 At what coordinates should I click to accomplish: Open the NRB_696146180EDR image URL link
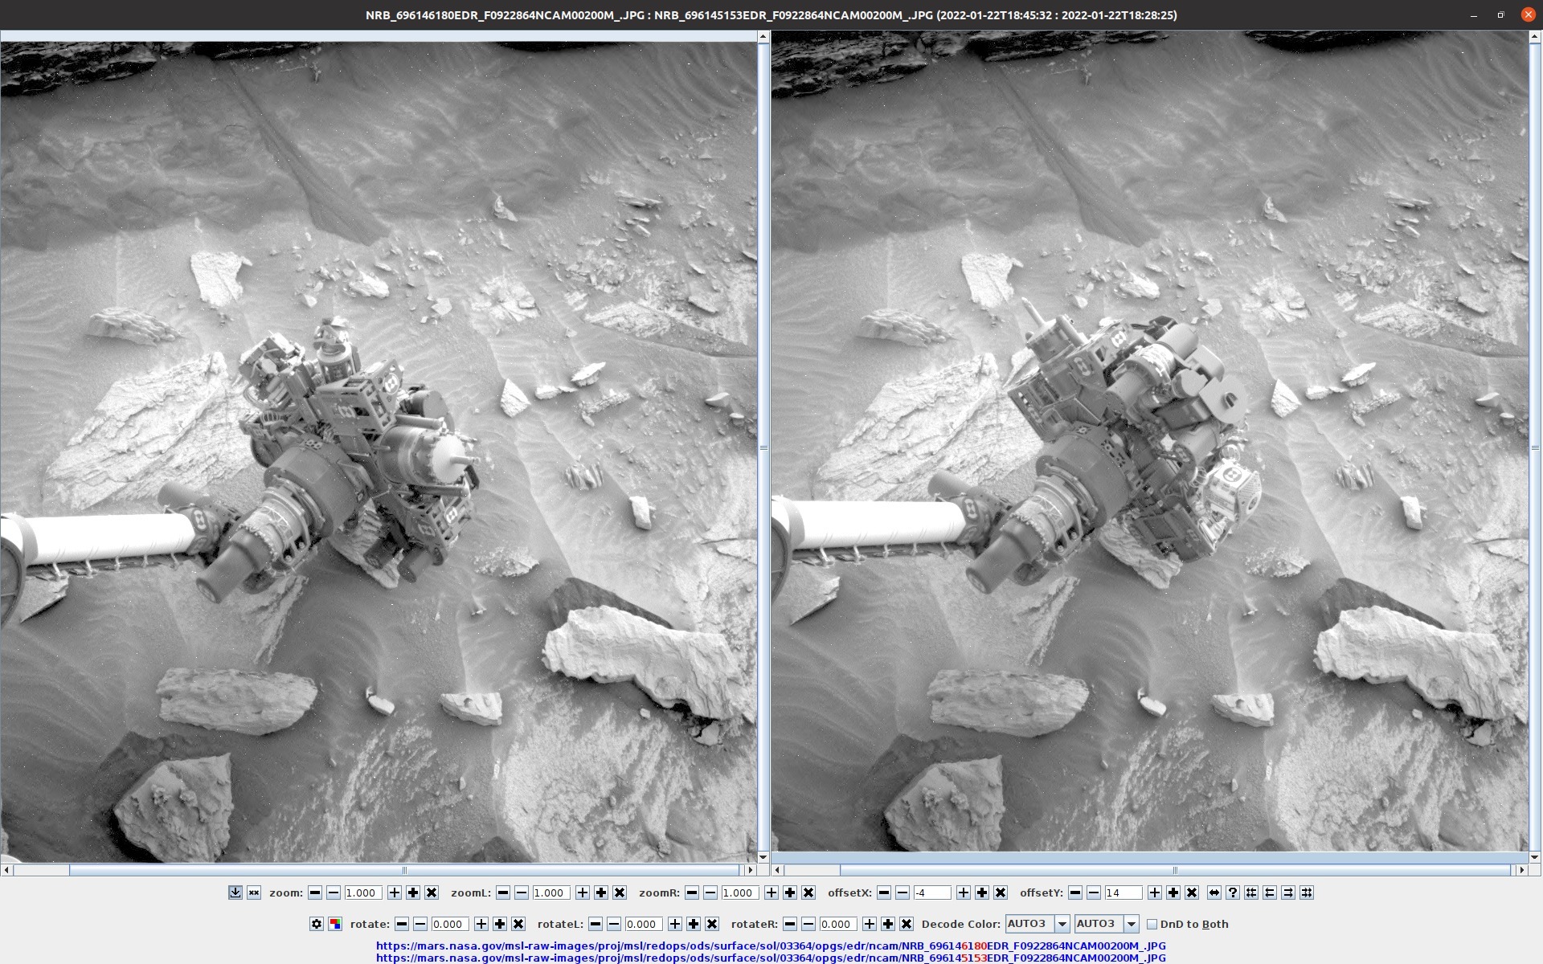point(771,946)
